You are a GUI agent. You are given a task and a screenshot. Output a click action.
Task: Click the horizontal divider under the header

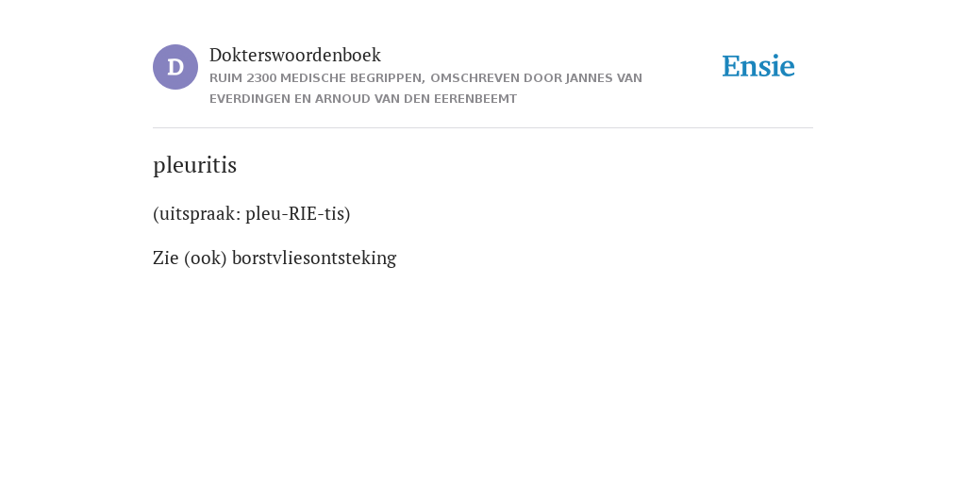tap(483, 128)
